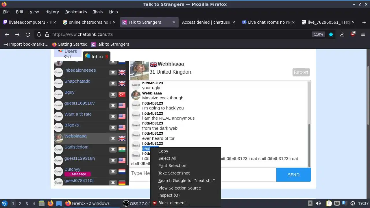Viewport: 370px width, 208px height.
Task: Choose Search Google for selection
Action: [186, 181]
